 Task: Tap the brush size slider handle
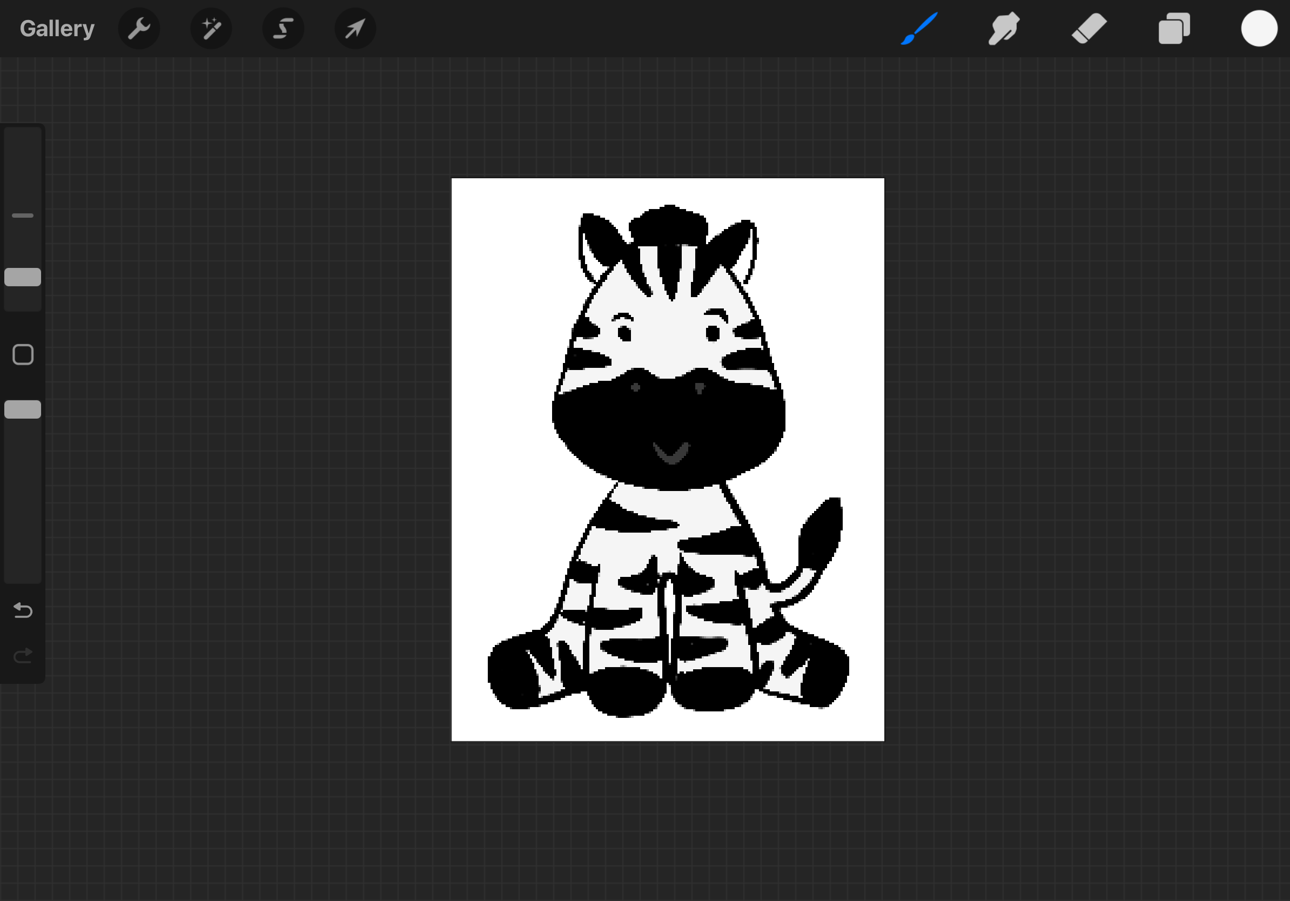(23, 277)
